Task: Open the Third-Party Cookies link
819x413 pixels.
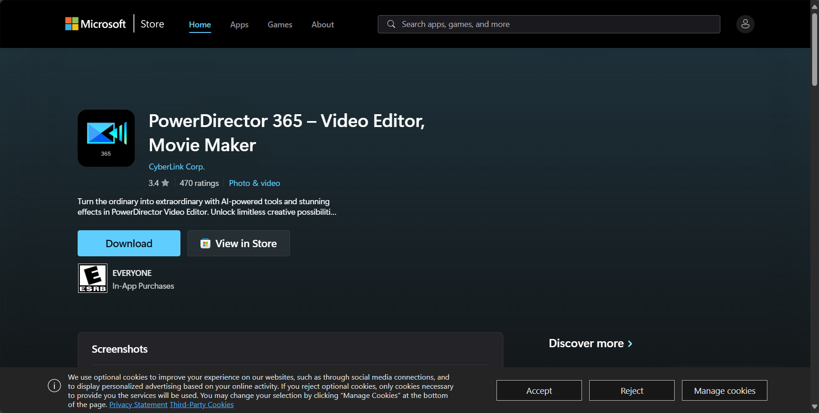Action: 201,405
